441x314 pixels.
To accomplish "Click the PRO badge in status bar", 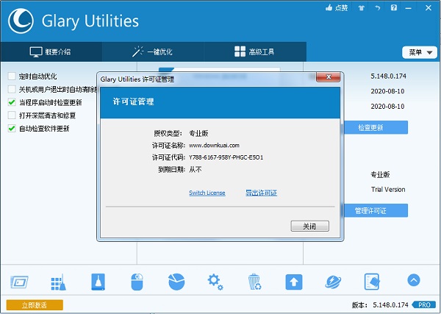I will [424, 305].
